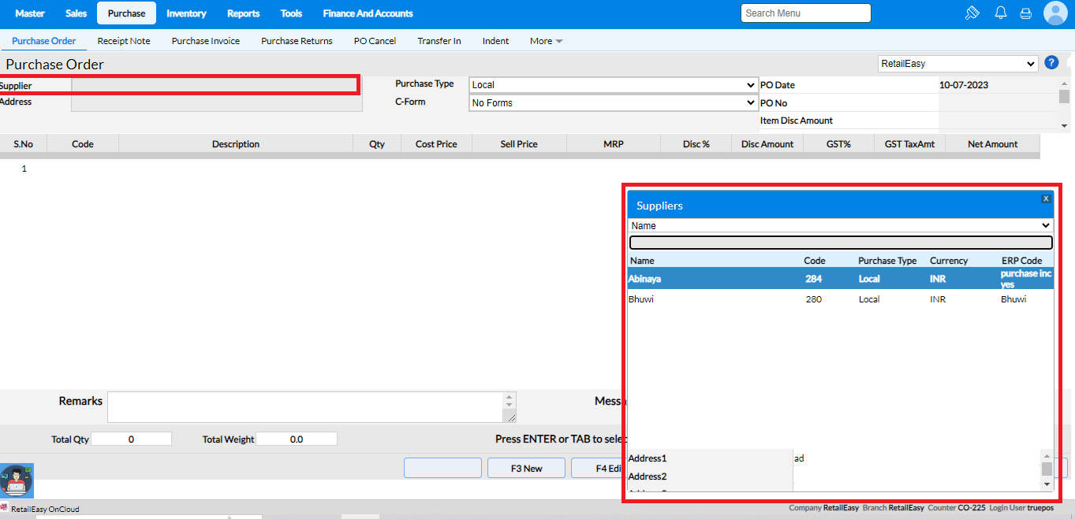This screenshot has width=1075, height=519.
Task: Click the Total Qty field
Action: click(131, 439)
